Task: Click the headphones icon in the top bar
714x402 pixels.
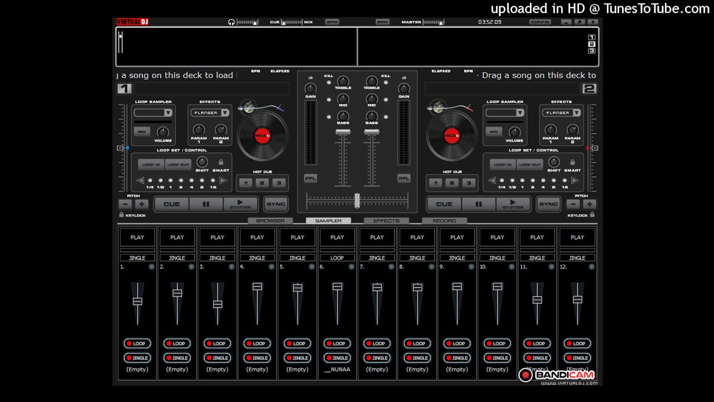Action: 231,22
